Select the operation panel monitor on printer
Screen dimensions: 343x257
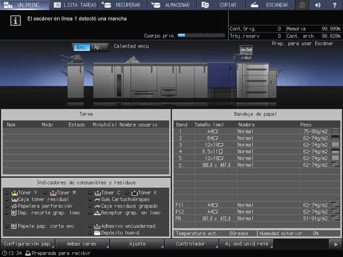coord(246,52)
